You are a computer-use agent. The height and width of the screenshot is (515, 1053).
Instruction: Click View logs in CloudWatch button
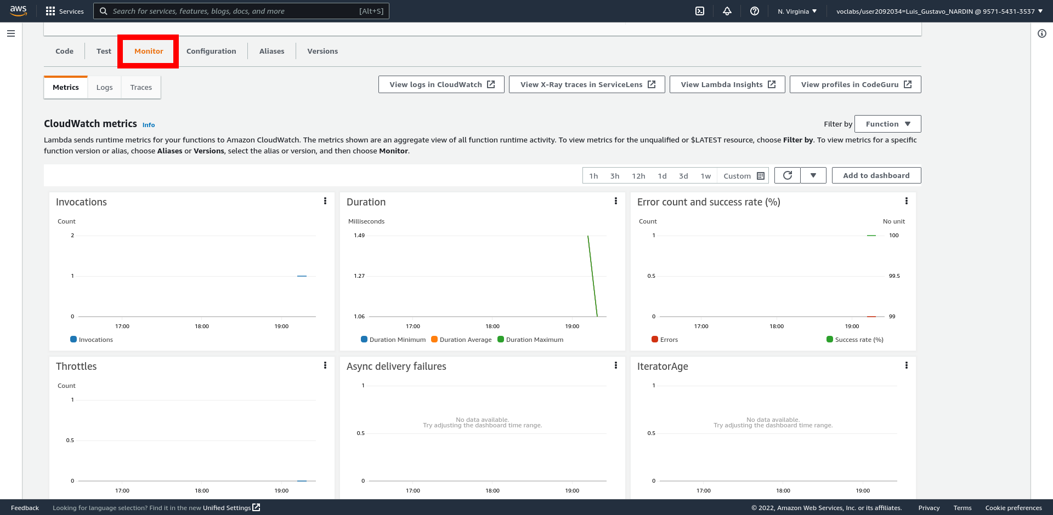coord(441,84)
